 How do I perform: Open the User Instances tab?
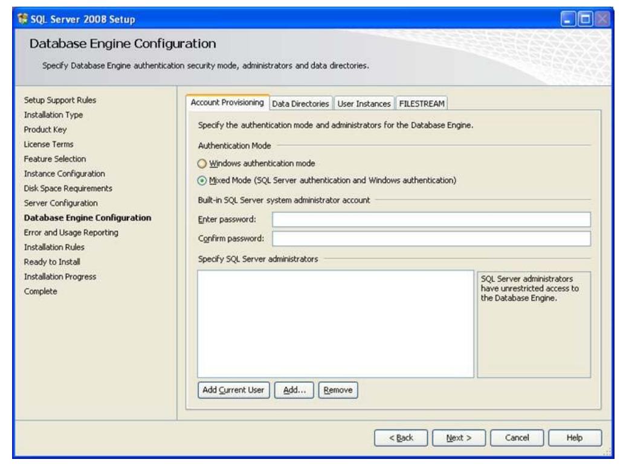click(364, 104)
